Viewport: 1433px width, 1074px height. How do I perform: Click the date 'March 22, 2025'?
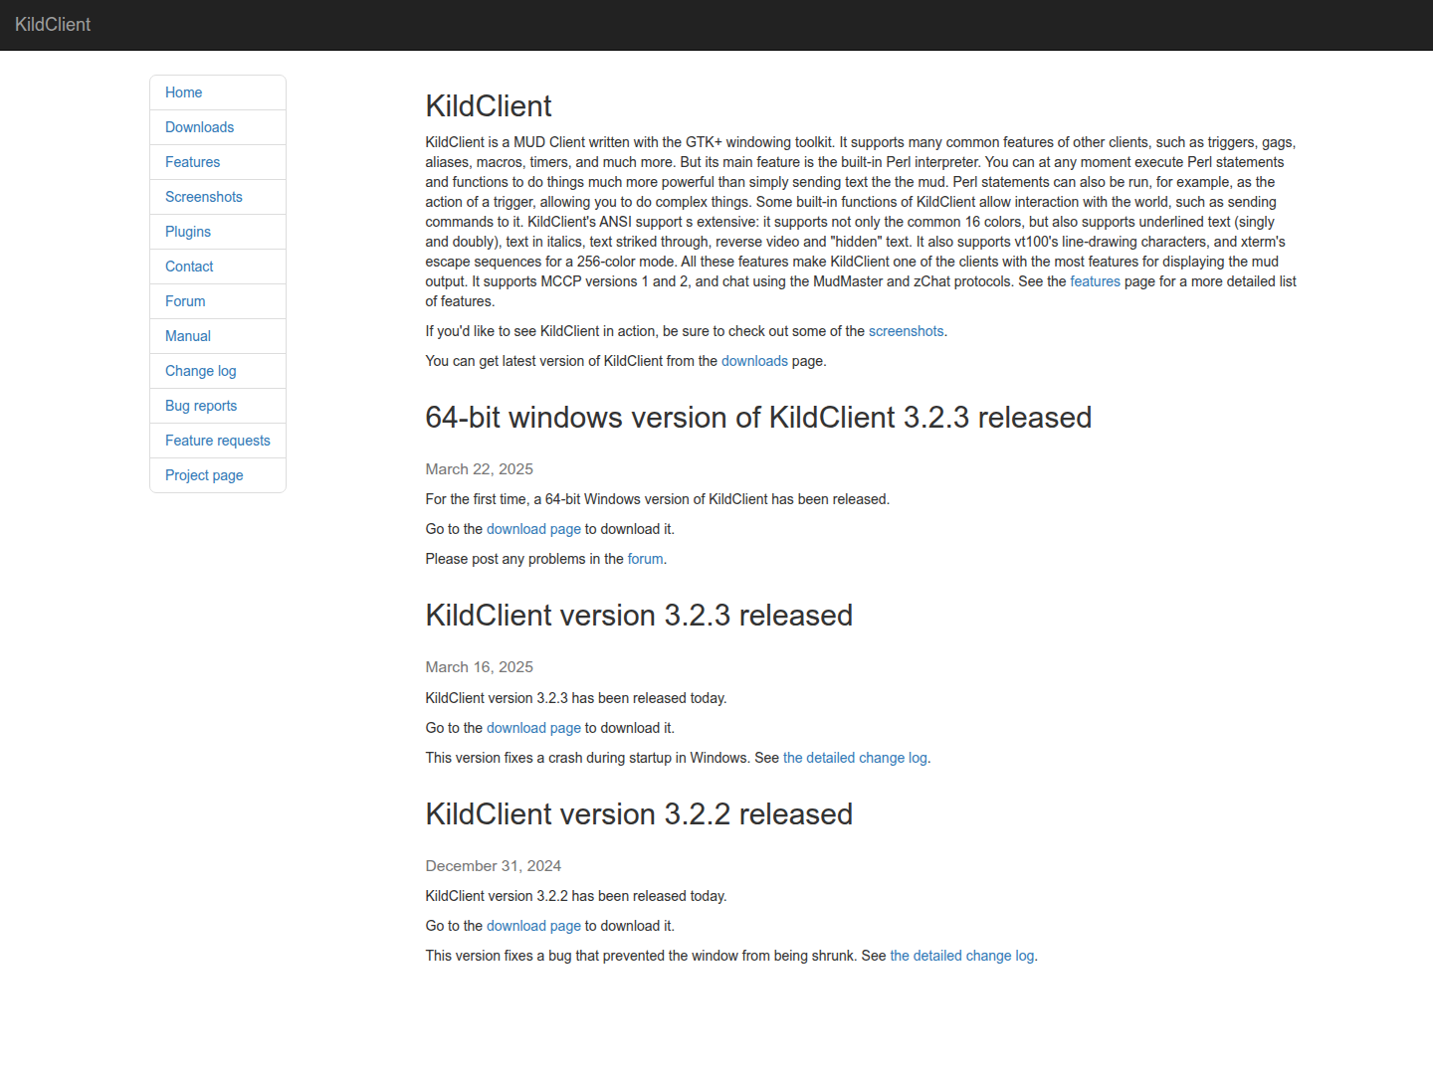(x=480, y=469)
